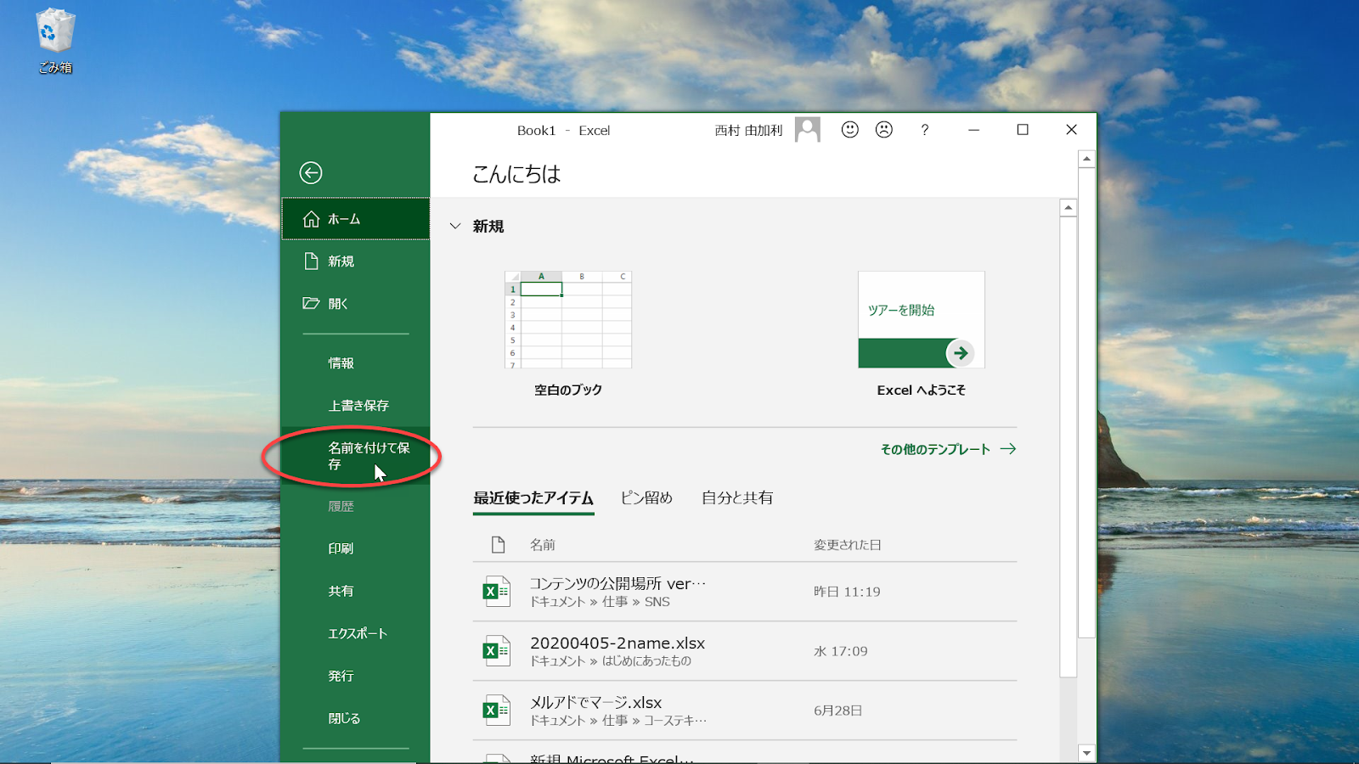The height and width of the screenshot is (764, 1359).
Task: Select 新規 in the left sidebar
Action: click(356, 261)
